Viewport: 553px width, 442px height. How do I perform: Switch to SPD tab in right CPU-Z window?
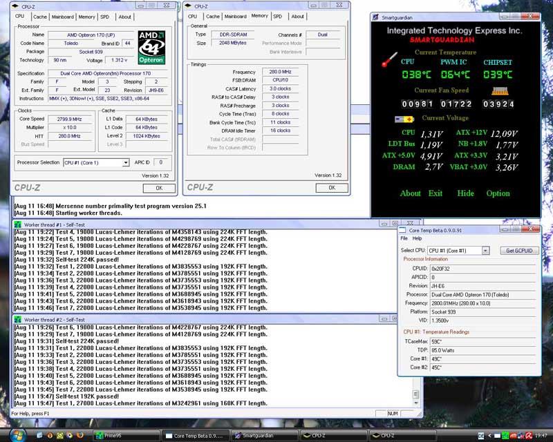[278, 17]
